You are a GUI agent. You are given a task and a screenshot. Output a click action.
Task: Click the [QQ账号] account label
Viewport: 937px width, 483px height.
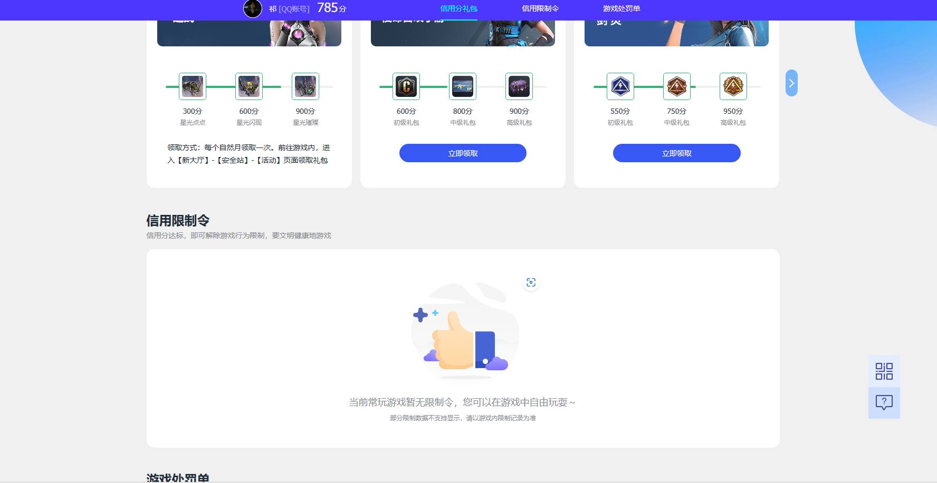point(294,9)
